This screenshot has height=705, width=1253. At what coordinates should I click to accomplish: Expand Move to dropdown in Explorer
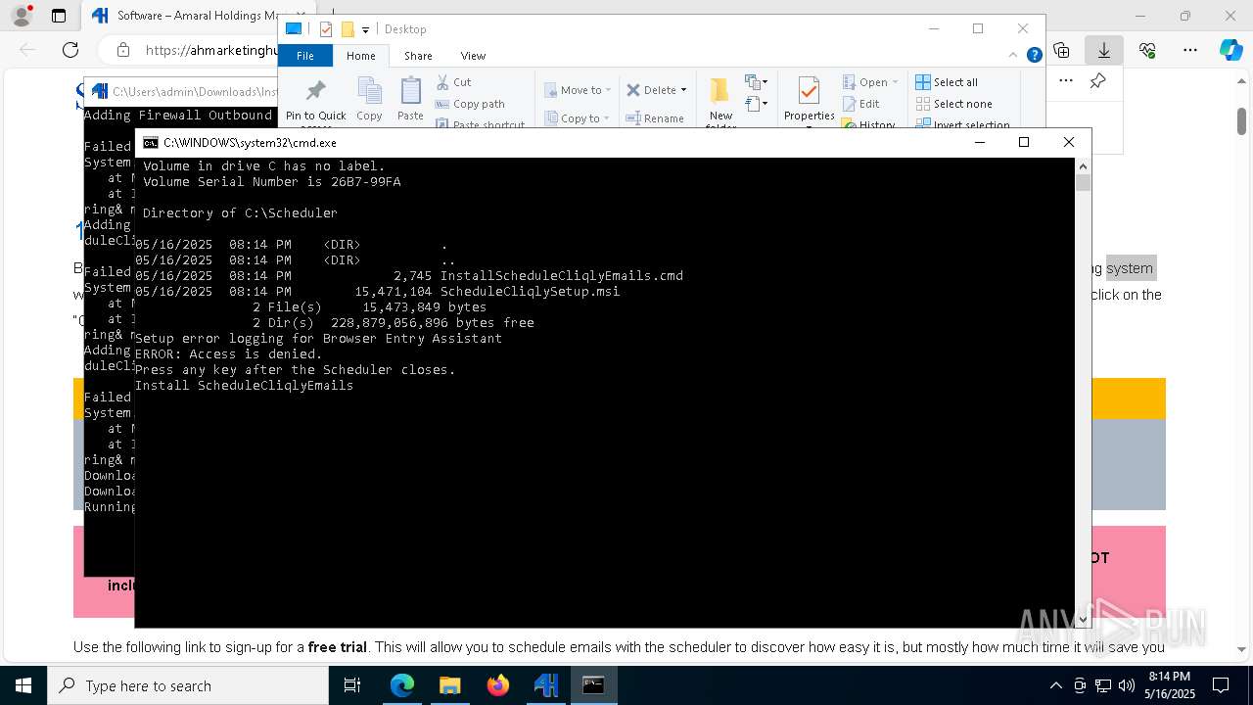[x=608, y=90]
